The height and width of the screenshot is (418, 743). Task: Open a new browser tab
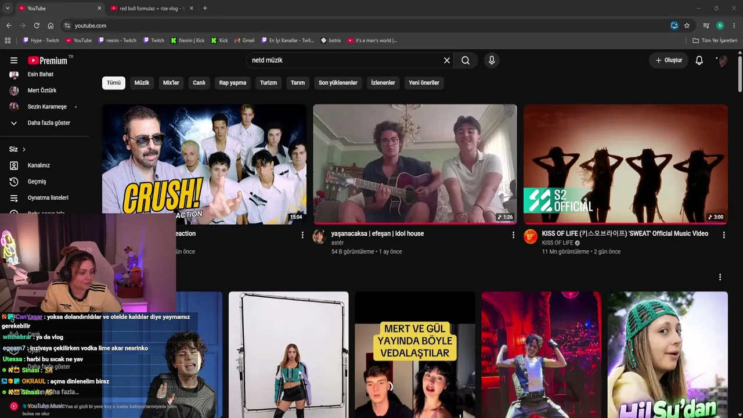pyautogui.click(x=205, y=8)
